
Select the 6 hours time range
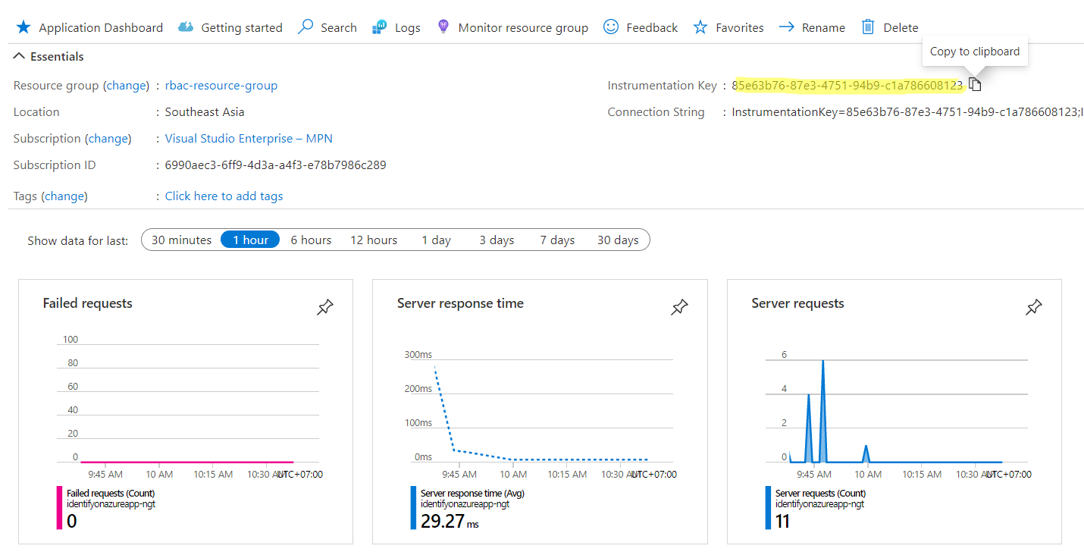coord(311,240)
